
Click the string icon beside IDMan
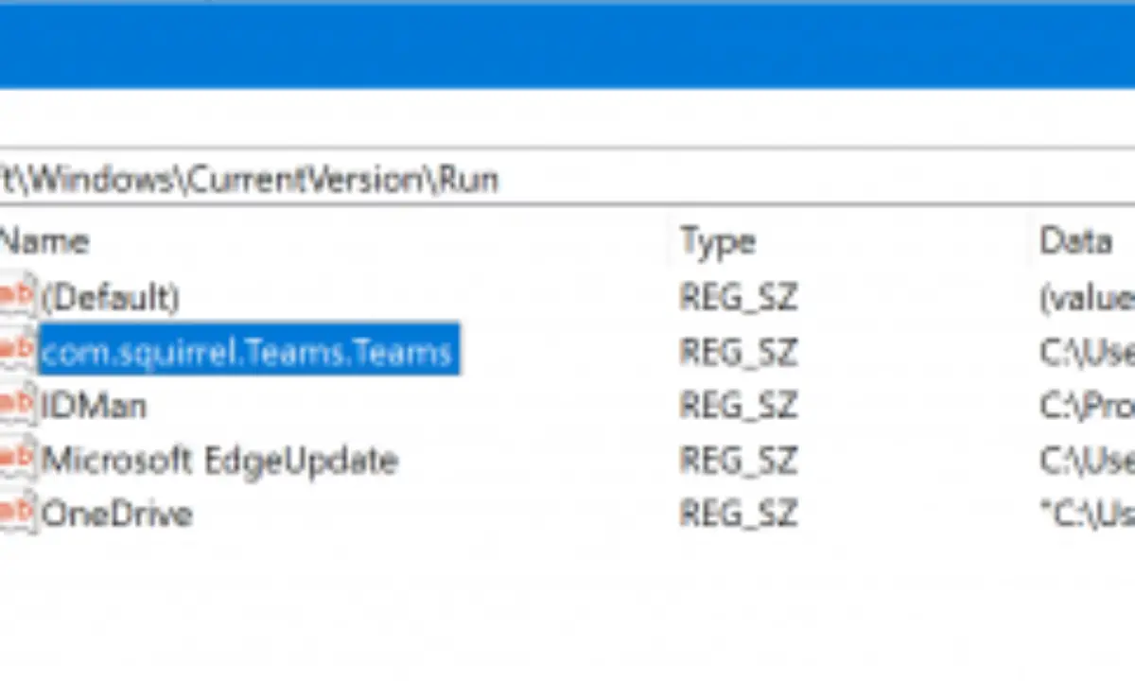17,407
